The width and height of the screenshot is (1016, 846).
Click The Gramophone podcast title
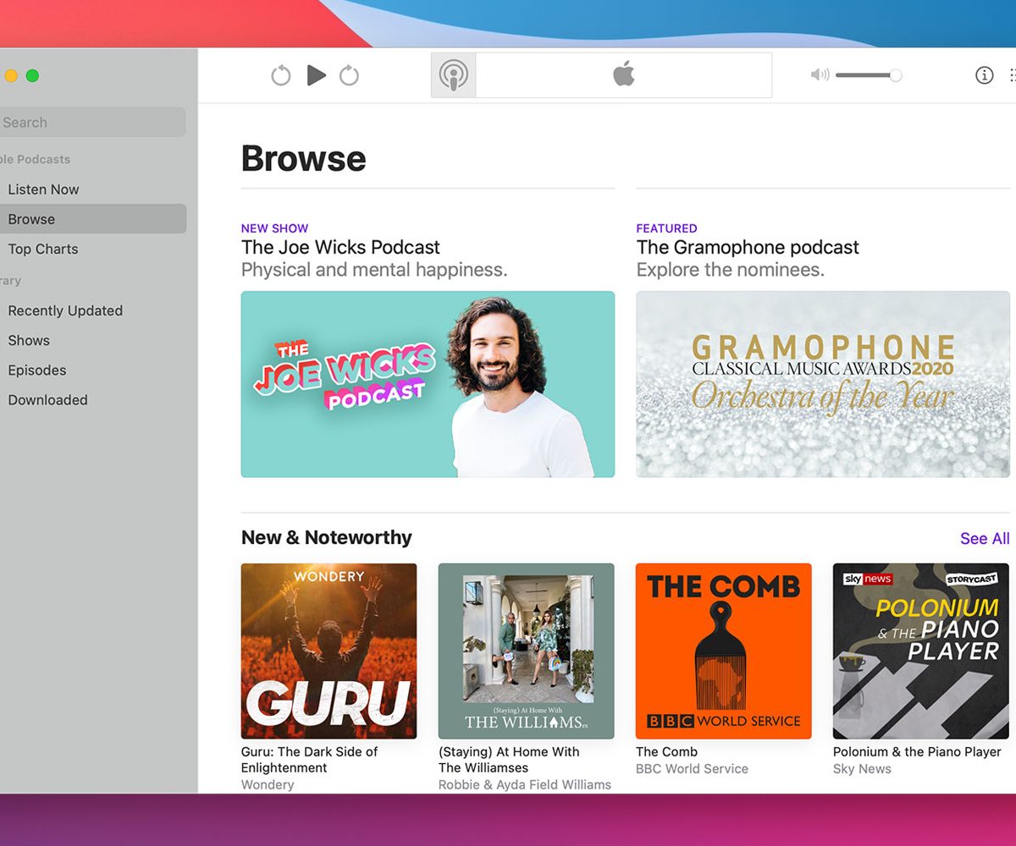(x=748, y=247)
